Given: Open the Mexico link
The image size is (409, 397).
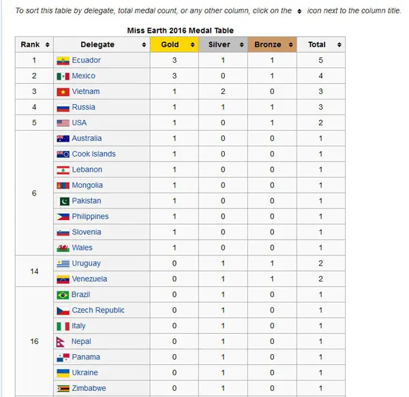Looking at the screenshot, I should pyautogui.click(x=84, y=76).
